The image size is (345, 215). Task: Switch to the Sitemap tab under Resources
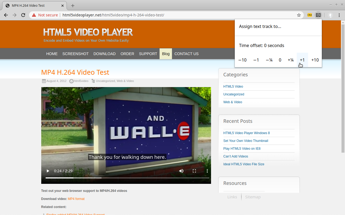[x=253, y=197]
